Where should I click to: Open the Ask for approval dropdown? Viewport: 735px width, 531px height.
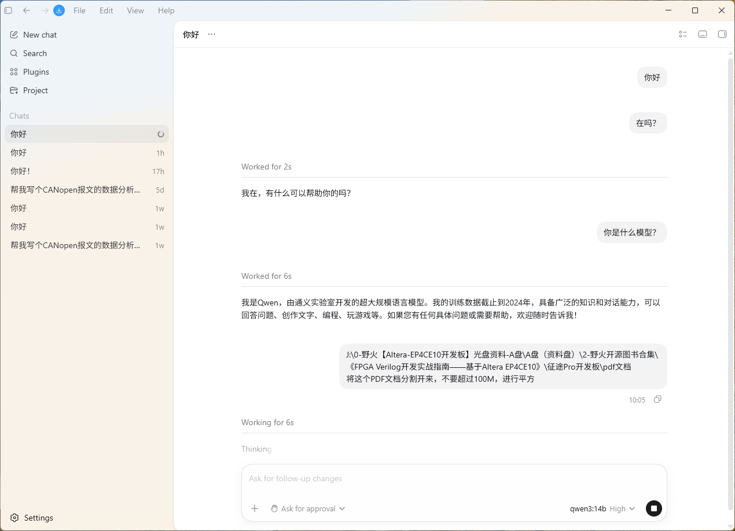coord(308,508)
